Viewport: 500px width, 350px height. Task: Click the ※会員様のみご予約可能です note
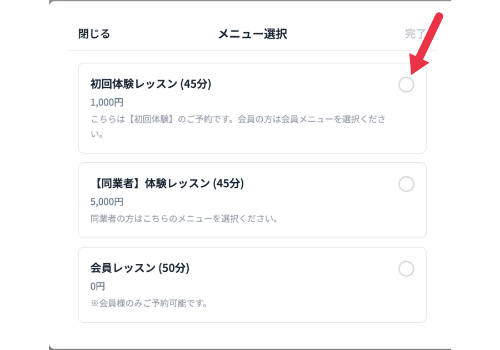click(x=149, y=303)
